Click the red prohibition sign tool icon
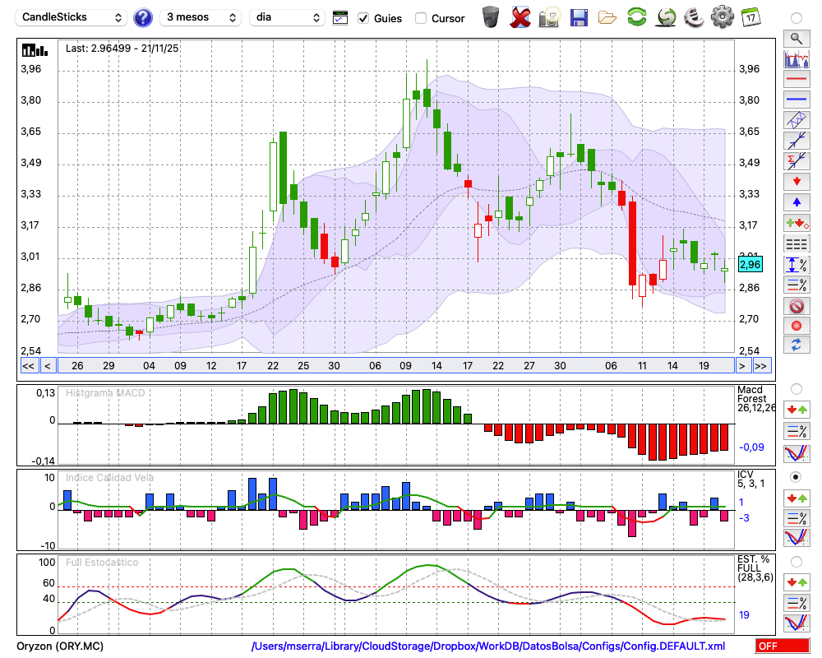The height and width of the screenshot is (658, 822). 796,306
